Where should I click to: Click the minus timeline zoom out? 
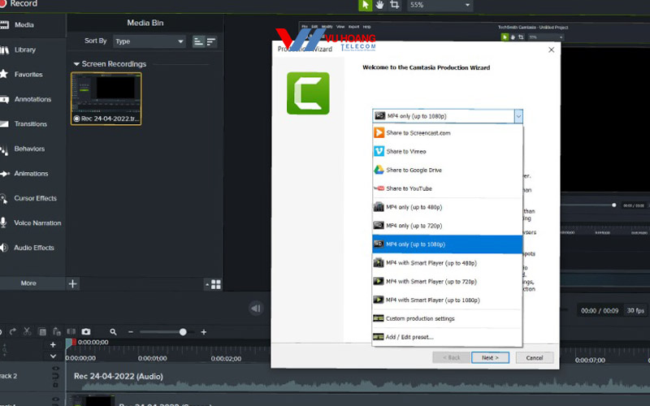(x=131, y=332)
